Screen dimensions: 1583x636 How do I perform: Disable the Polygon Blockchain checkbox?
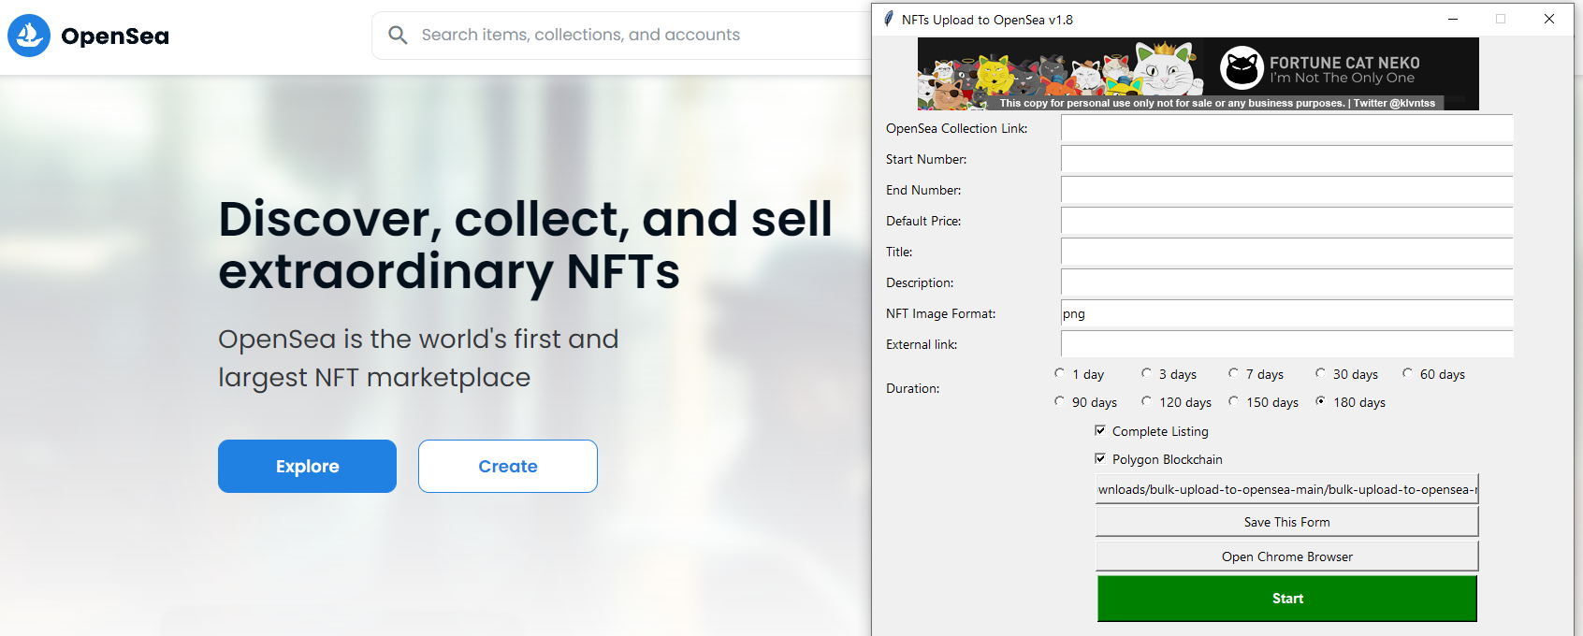tap(1100, 458)
